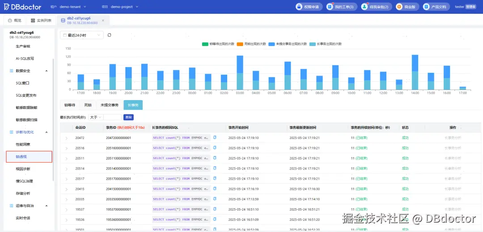483x232 pixels.
Task: Copy root-cause SQL for session 20514
Action: (215, 168)
